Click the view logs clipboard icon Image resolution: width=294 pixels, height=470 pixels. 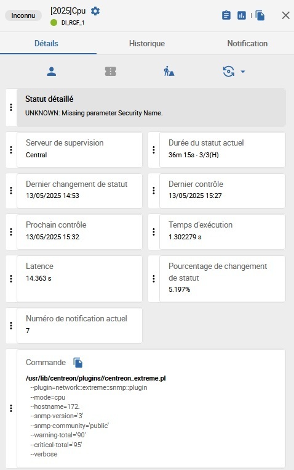(x=226, y=15)
